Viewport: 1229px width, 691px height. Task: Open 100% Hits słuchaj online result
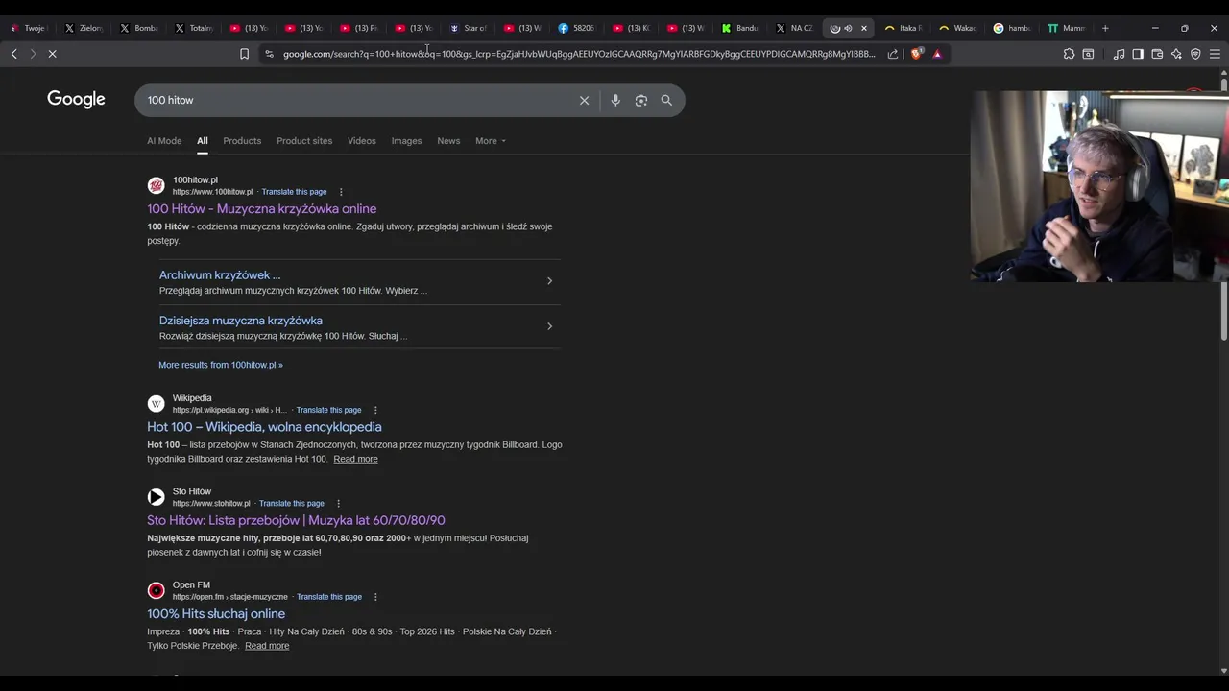coord(216,614)
